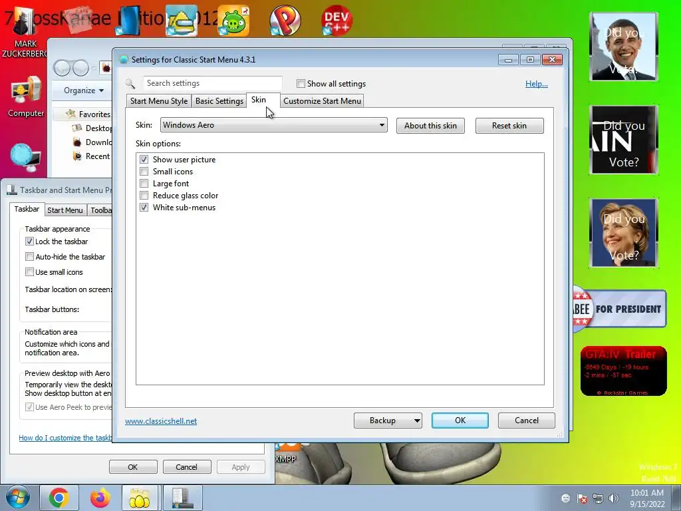Click the About this skin button
Screen dimensions: 681x511
coord(430,126)
